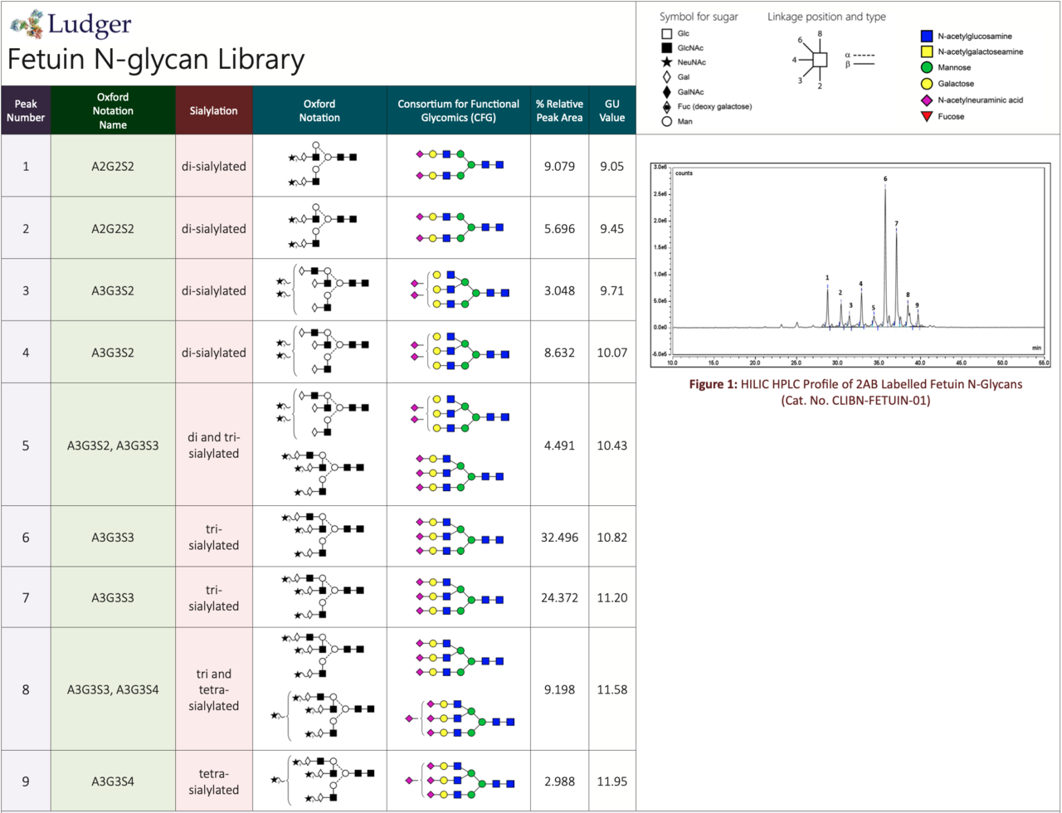The width and height of the screenshot is (1062, 813).
Task: Click the peak area value 9.079
Action: tap(560, 166)
